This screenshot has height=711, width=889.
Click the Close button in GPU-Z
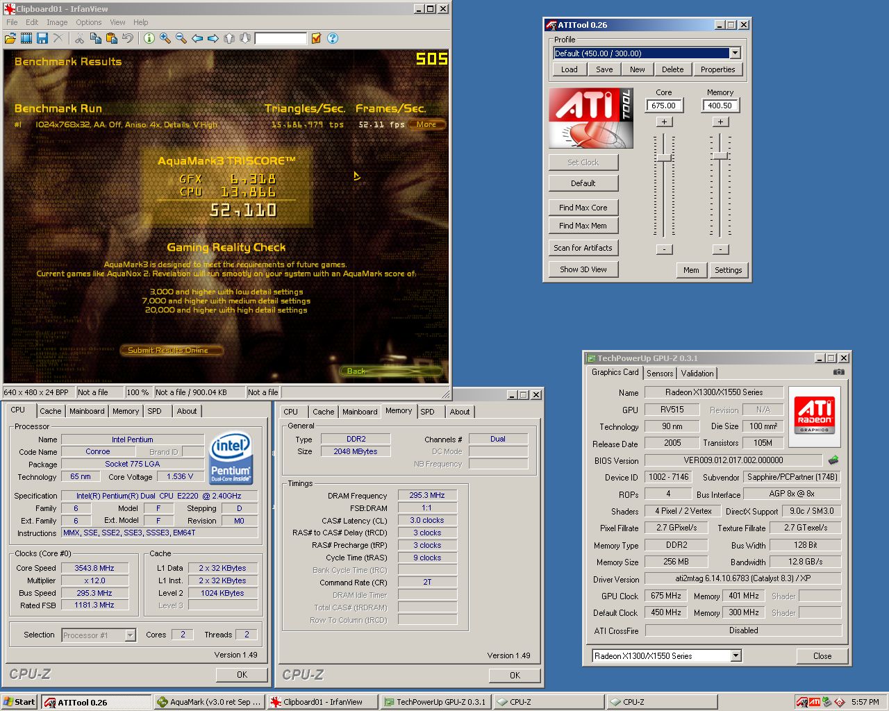click(822, 655)
